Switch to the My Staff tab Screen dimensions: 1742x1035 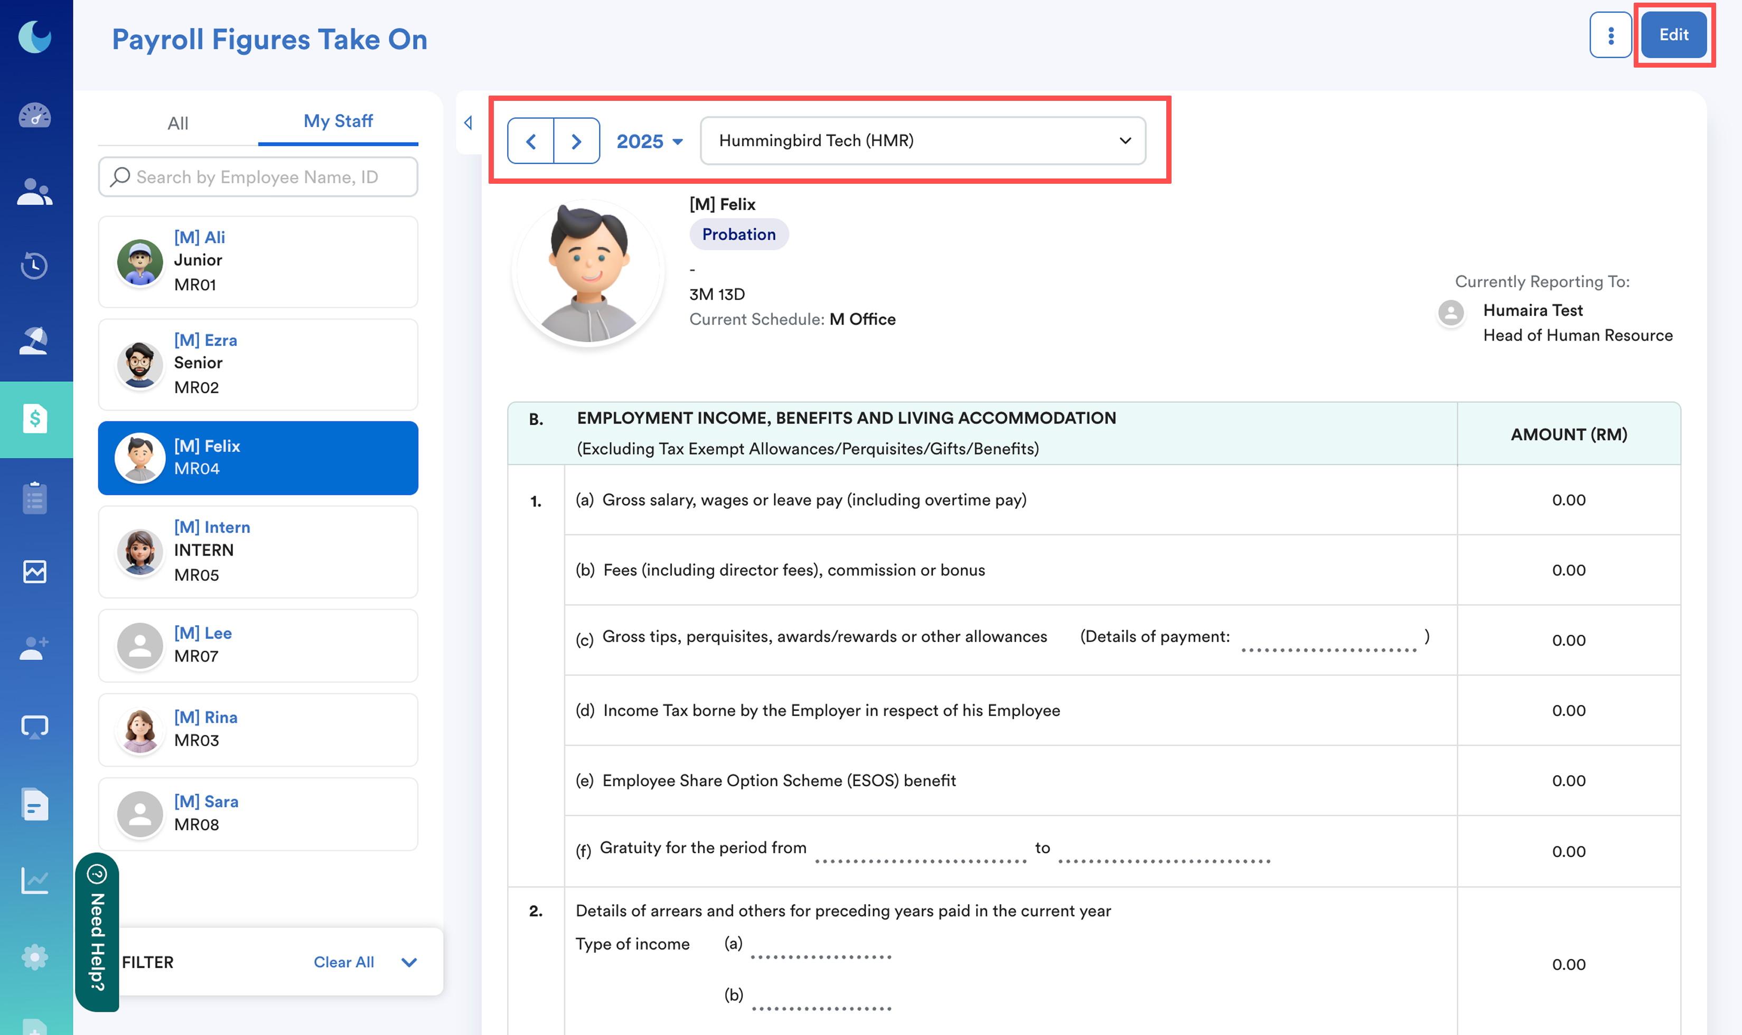click(x=338, y=121)
